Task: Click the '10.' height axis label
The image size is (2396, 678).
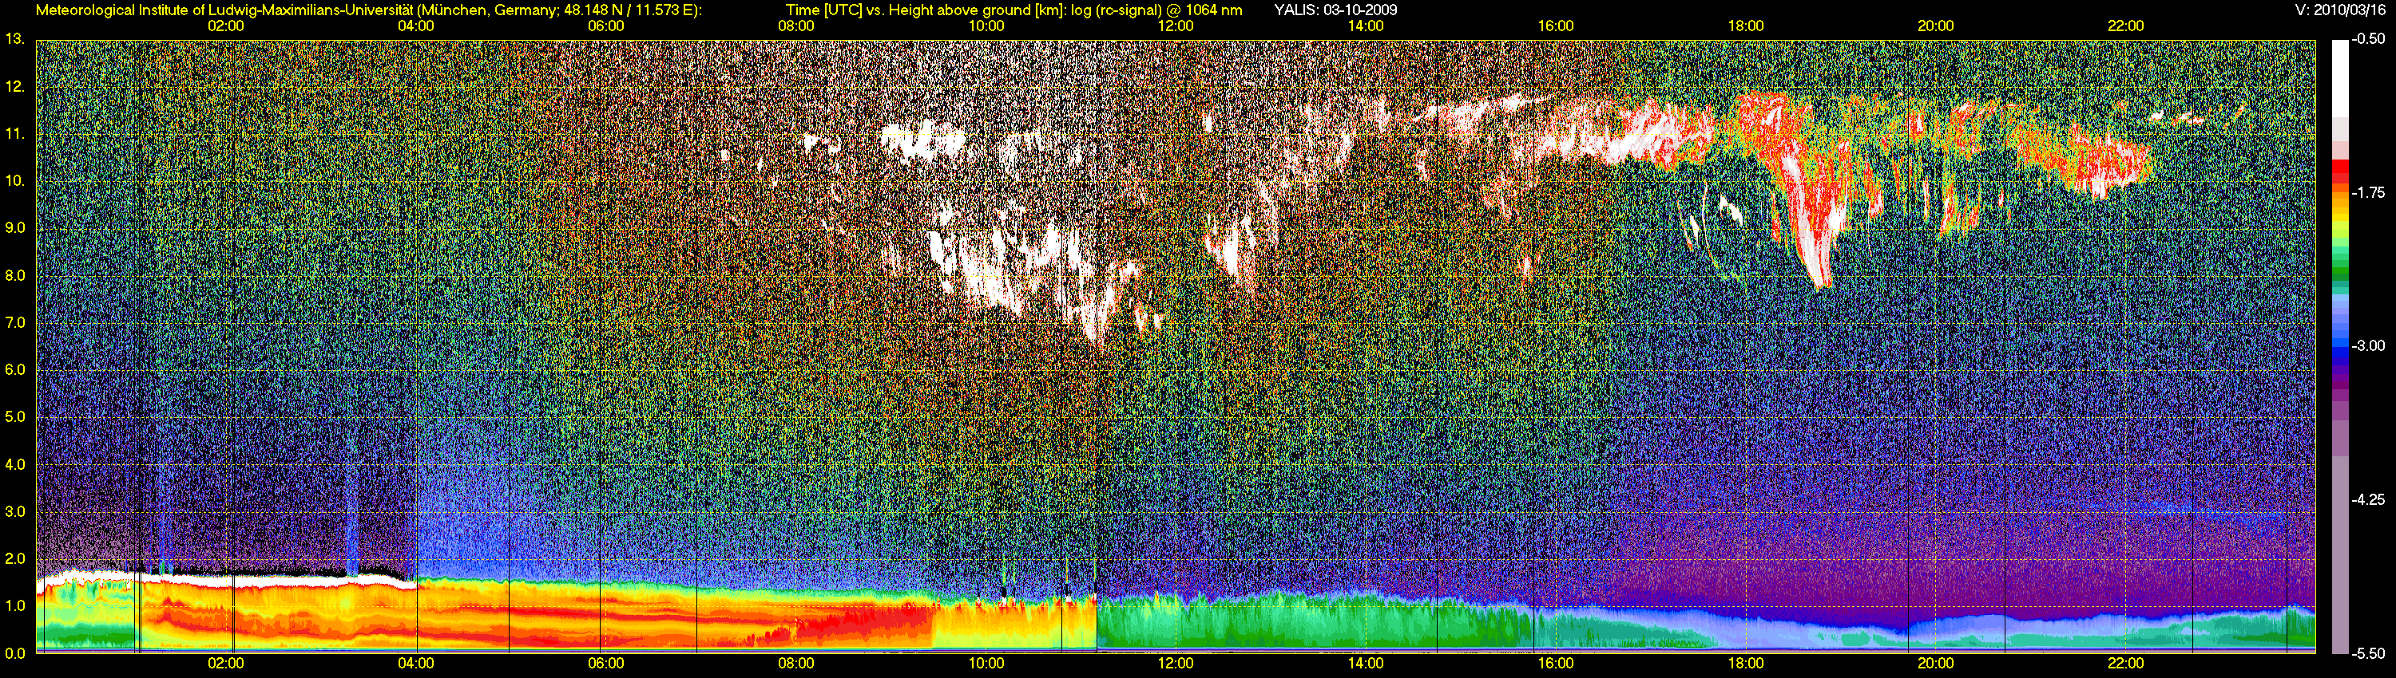Action: [14, 181]
